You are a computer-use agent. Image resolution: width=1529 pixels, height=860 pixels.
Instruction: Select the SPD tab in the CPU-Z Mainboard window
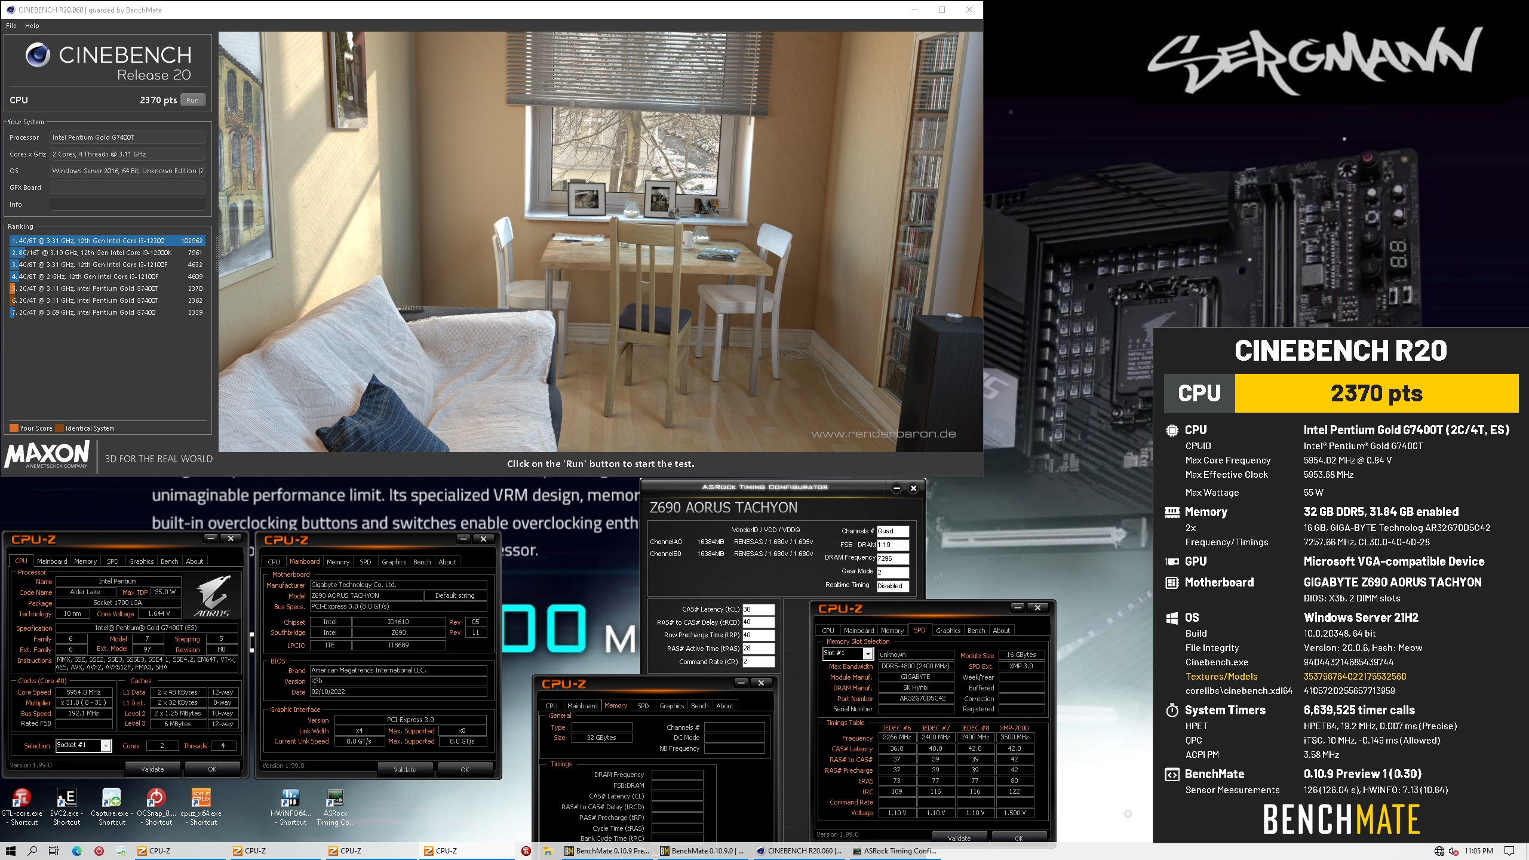click(366, 562)
